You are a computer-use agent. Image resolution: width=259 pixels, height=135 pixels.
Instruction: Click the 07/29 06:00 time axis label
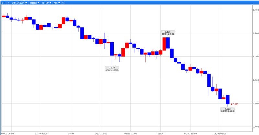pos(7,133)
